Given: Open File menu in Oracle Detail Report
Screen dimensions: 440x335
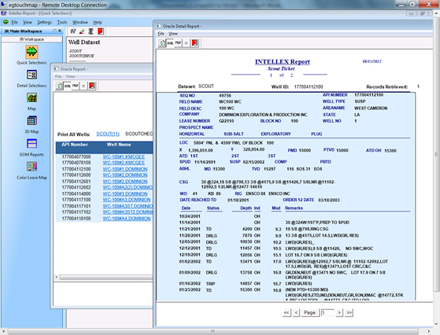Looking at the screenshot, I should pyautogui.click(x=161, y=34).
